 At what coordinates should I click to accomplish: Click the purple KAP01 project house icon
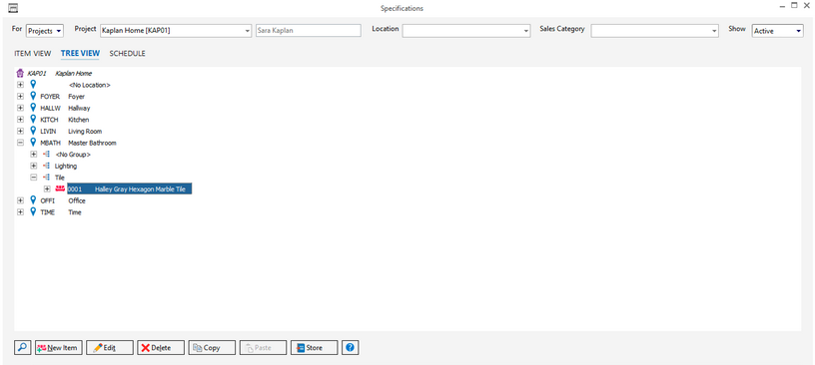tap(20, 73)
